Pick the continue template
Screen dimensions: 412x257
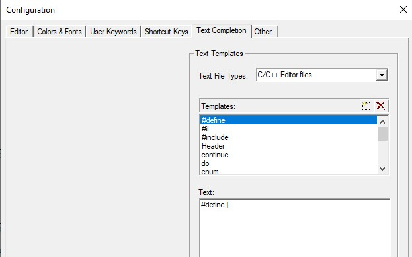coord(288,155)
